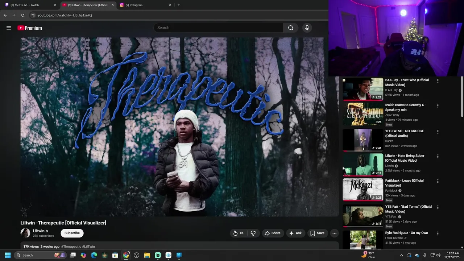The width and height of the screenshot is (464, 261).
Task: Open Chrome from the taskbar
Action: point(126,255)
